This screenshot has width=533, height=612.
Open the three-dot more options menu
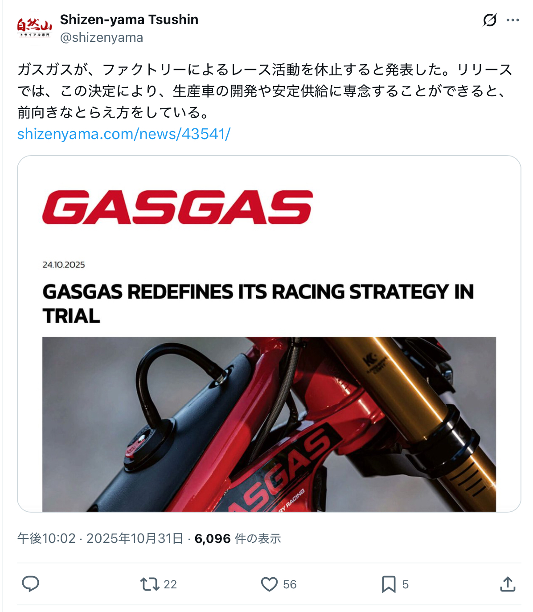click(513, 20)
